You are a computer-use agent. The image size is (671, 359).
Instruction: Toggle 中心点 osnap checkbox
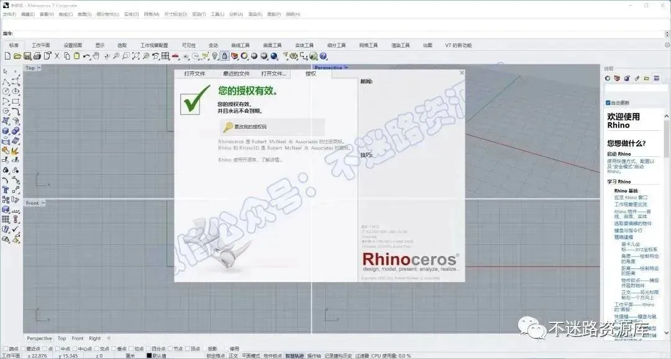point(75,348)
